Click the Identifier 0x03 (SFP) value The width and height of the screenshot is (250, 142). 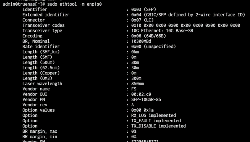tap(144, 10)
